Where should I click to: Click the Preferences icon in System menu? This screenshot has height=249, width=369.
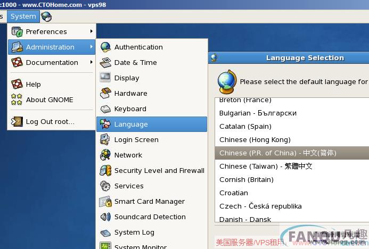pos(17,32)
